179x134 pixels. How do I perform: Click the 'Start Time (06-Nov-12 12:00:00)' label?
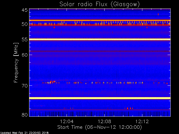(x=100, y=127)
